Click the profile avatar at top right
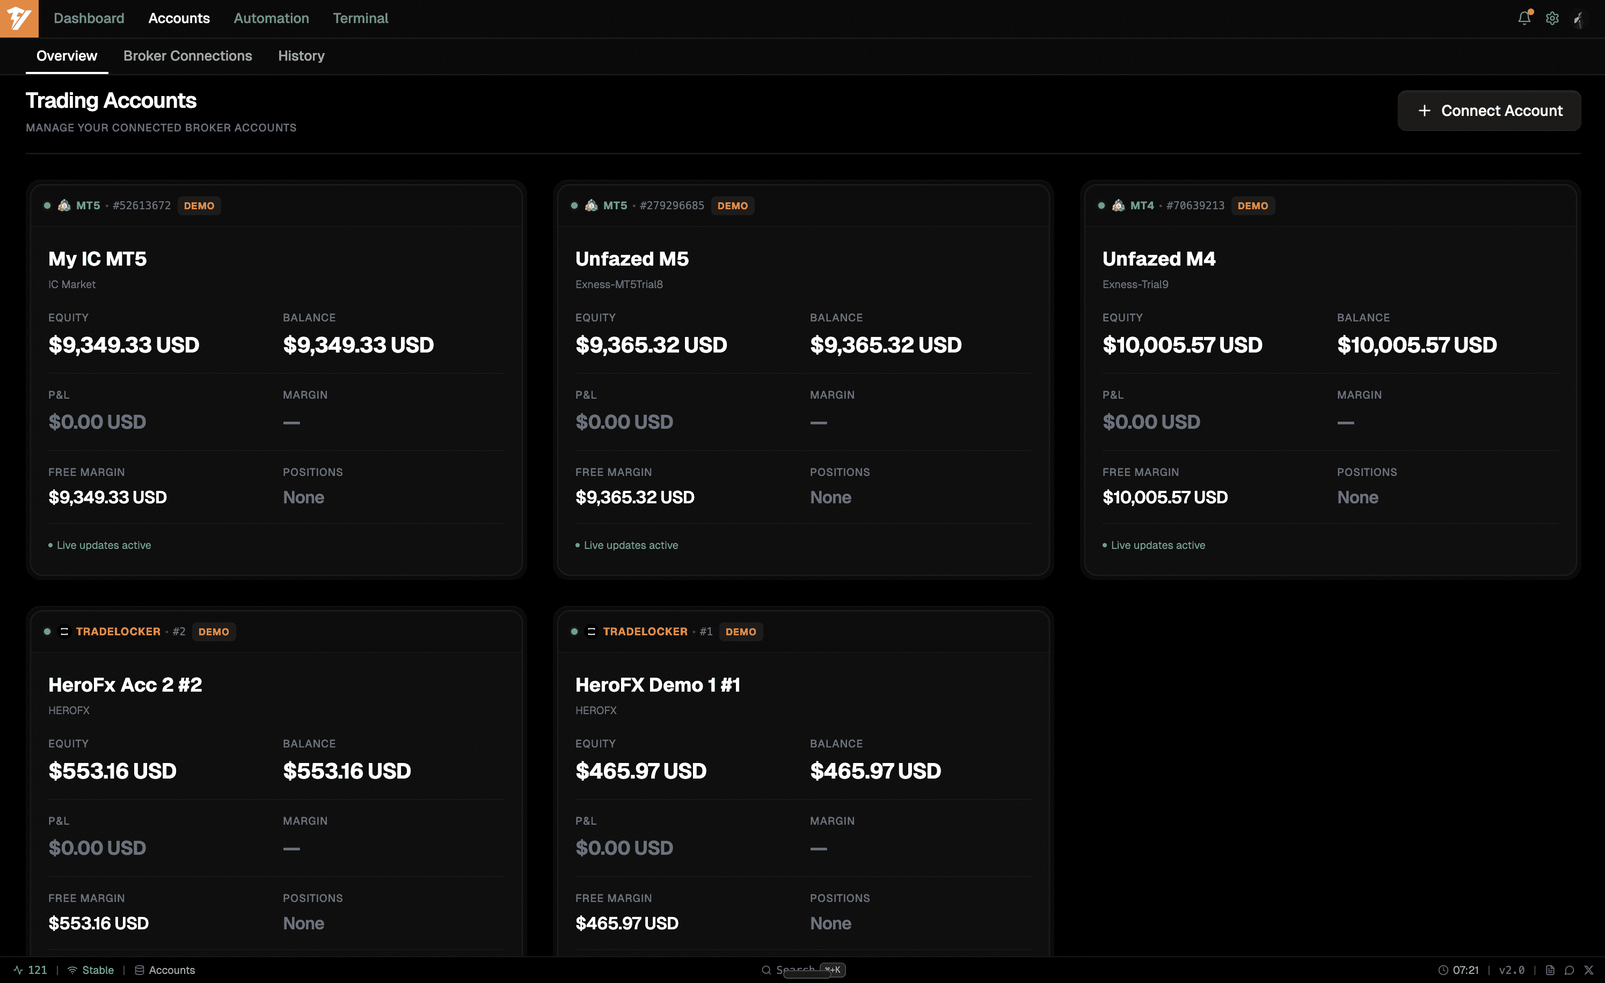This screenshot has height=983, width=1605. point(1579,18)
